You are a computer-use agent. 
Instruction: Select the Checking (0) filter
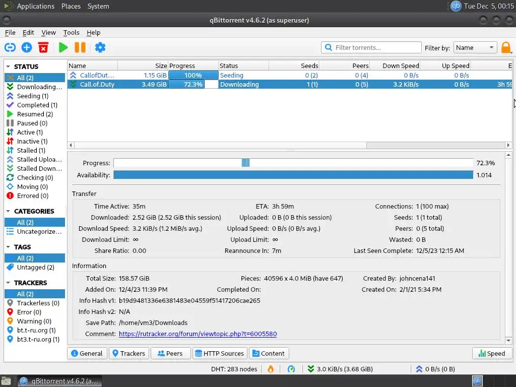(35, 177)
